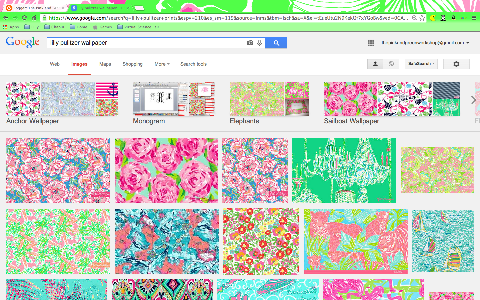This screenshot has width=480, height=300.
Task: Click the browser address bar URL
Action: (228, 18)
